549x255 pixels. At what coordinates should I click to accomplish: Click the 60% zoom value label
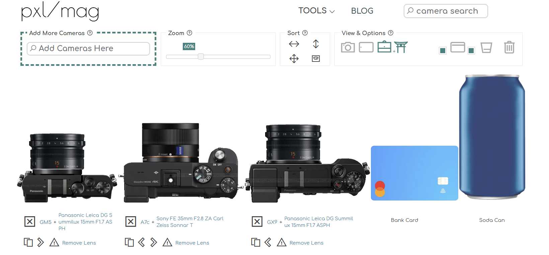(x=189, y=46)
